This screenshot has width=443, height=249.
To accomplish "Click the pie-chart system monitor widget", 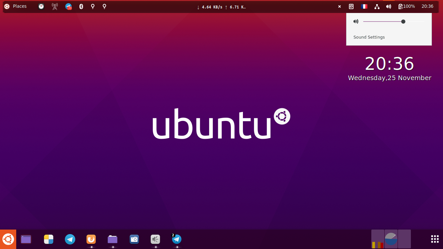I will [391, 239].
